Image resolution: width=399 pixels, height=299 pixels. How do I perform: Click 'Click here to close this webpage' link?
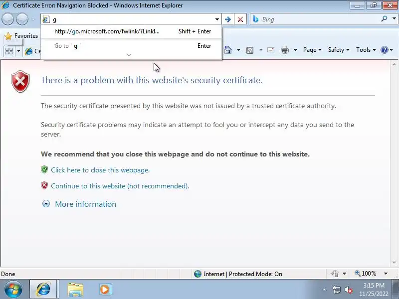point(100,170)
